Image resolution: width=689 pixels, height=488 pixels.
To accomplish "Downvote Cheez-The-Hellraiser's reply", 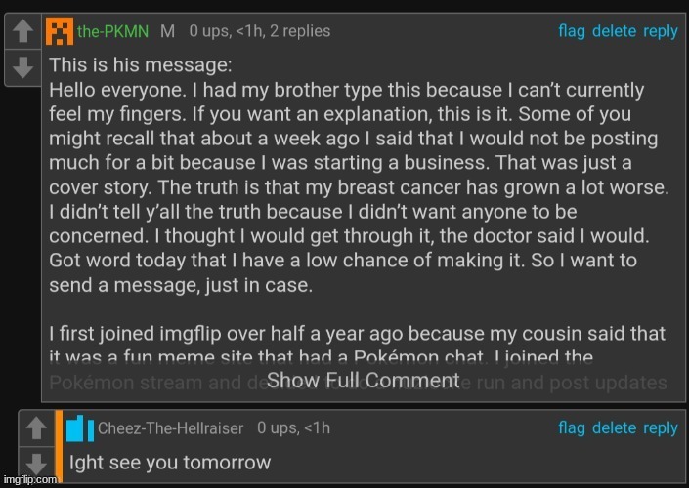I will 35,462.
